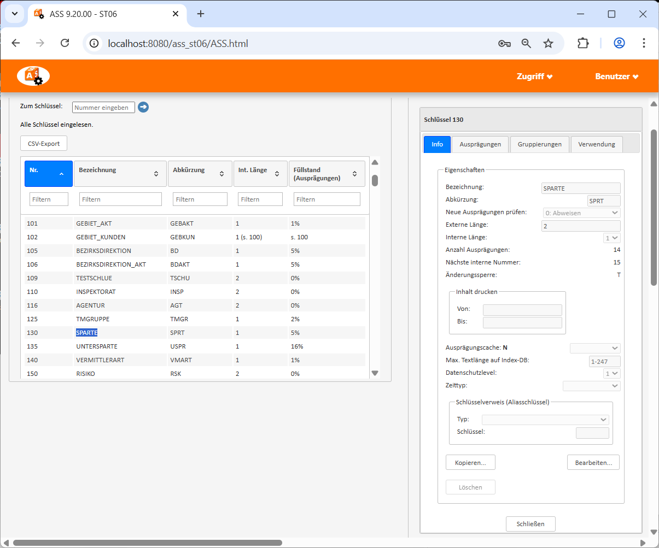Select the GEBIET_KUNDEN row
The image size is (659, 548).
195,237
